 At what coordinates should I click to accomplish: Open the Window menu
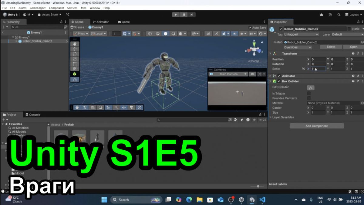(x=95, y=8)
